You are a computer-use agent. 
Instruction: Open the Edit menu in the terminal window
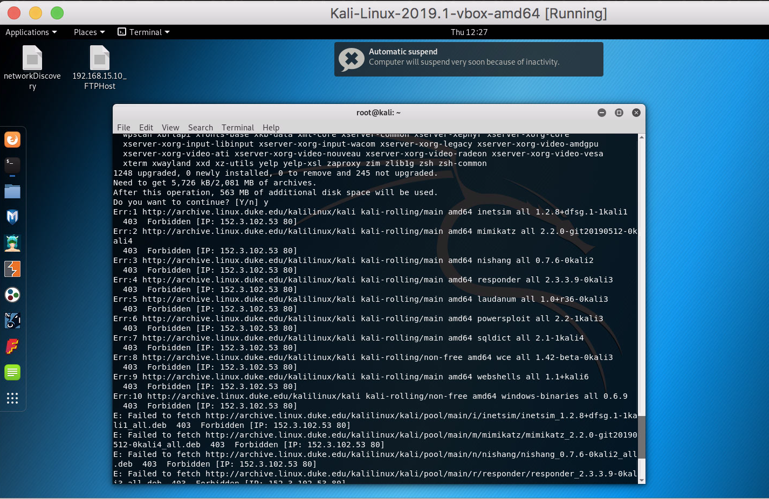tap(146, 127)
